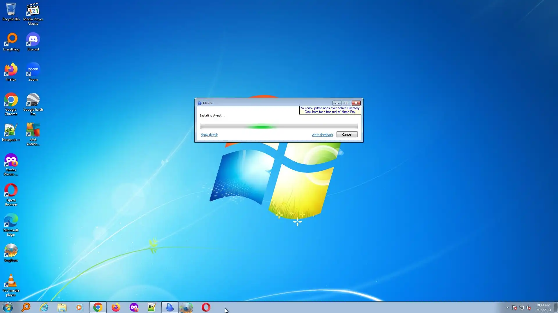The image size is (558, 313).
Task: Show hidden system tray icons arrow
Action: click(507, 308)
